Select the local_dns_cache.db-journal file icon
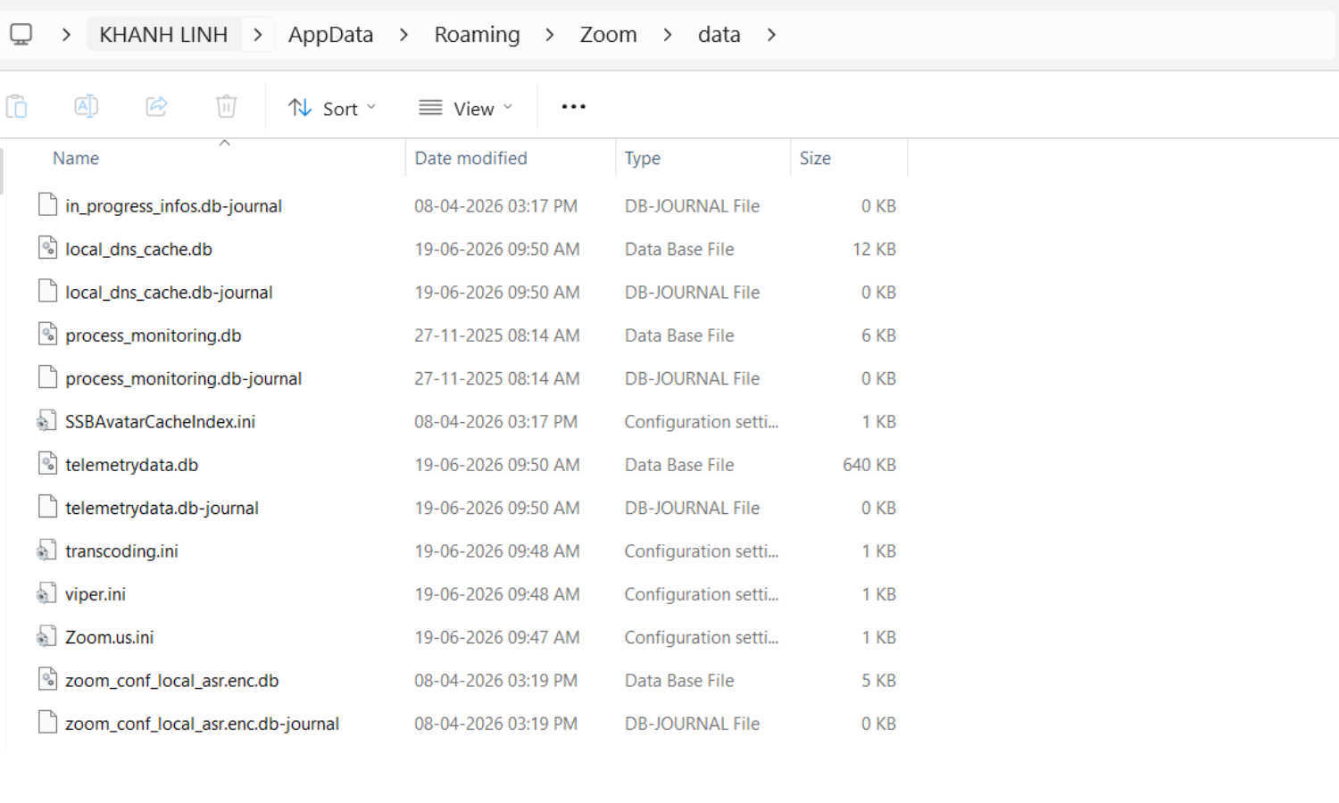This screenshot has width=1339, height=803. [x=48, y=291]
